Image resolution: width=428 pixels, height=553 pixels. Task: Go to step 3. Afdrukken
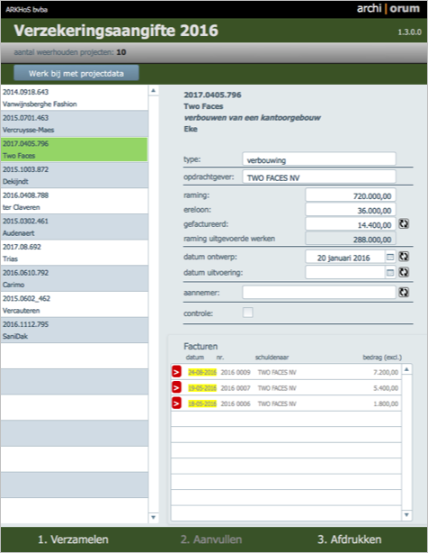[350, 539]
